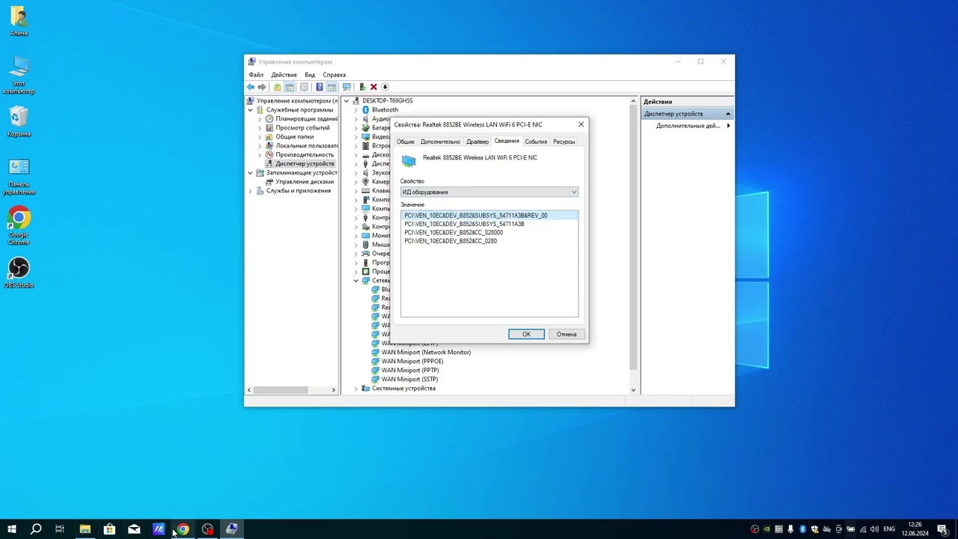This screenshot has width=958, height=539.
Task: Select WAN Miniport (SSTP)
Action: 409,379
